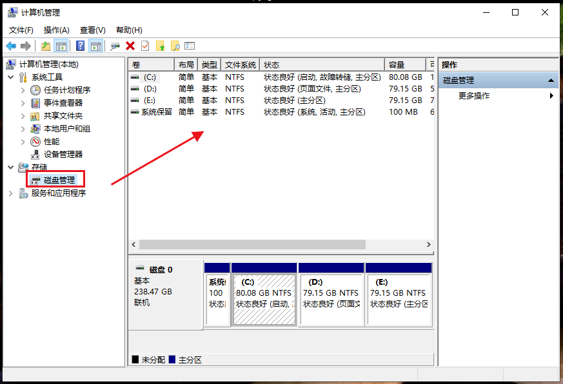Screen dimensions: 563x384
Task: Select 设备管理器 in the left tree
Action: pos(63,155)
